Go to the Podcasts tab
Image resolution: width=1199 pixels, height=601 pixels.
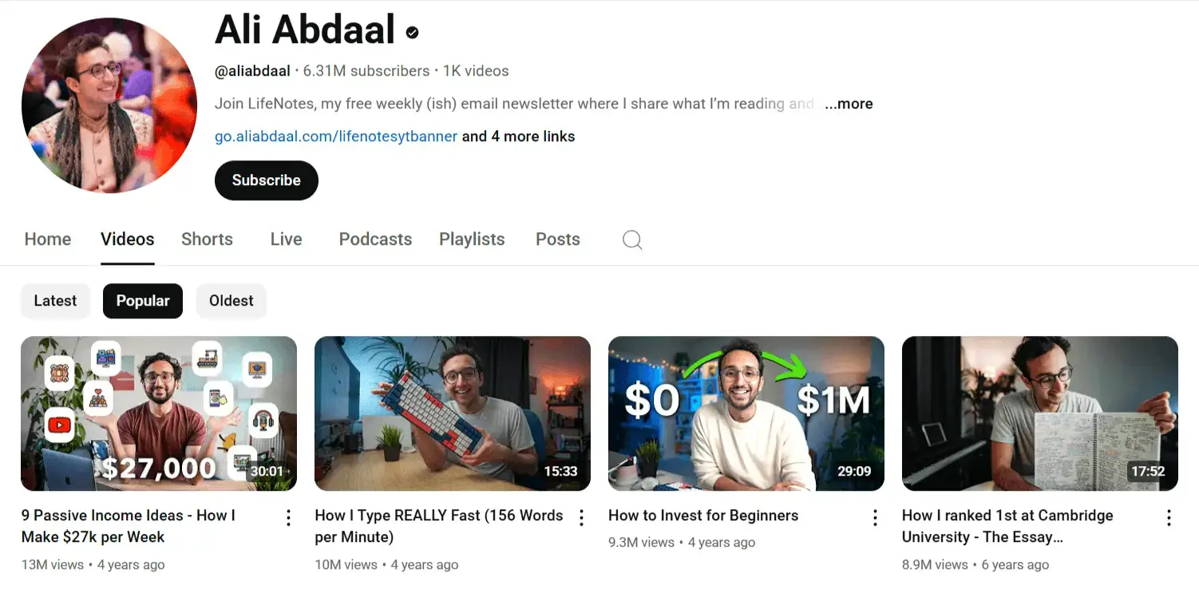pyautogui.click(x=375, y=239)
